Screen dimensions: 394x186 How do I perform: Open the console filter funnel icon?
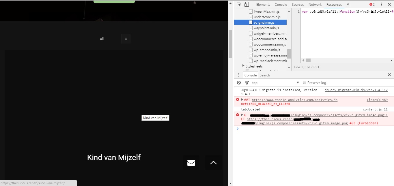(247, 83)
